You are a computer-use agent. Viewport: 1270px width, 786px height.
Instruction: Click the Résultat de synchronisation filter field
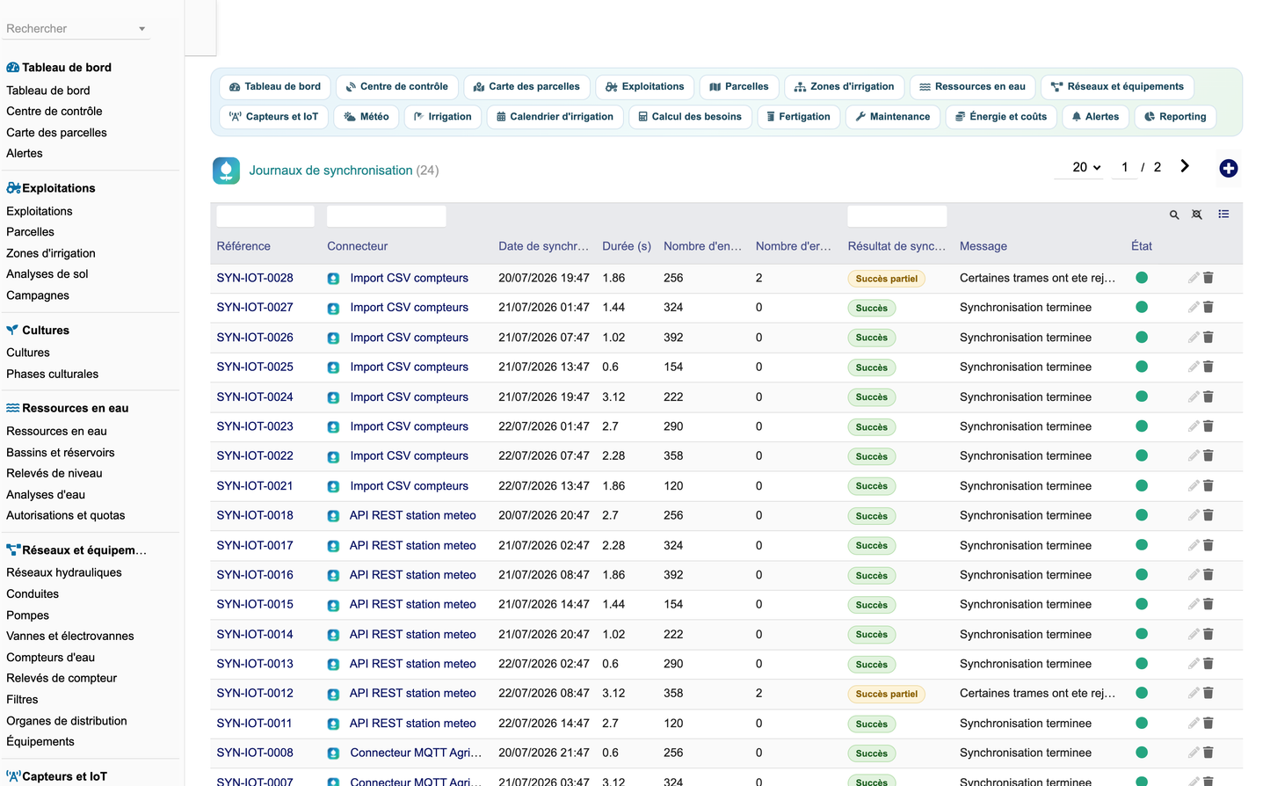(x=897, y=216)
